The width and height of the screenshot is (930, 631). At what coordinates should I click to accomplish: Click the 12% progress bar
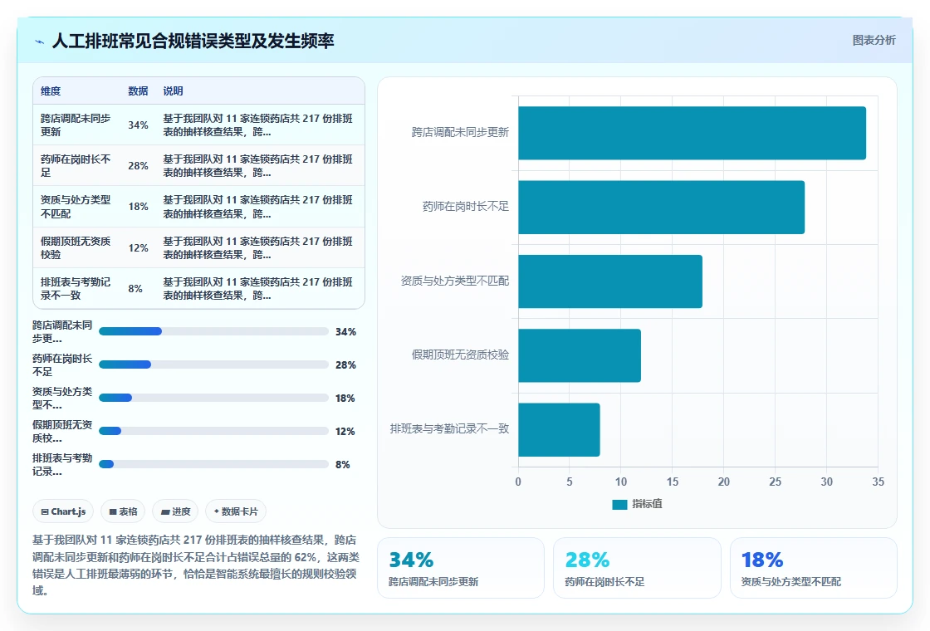213,431
